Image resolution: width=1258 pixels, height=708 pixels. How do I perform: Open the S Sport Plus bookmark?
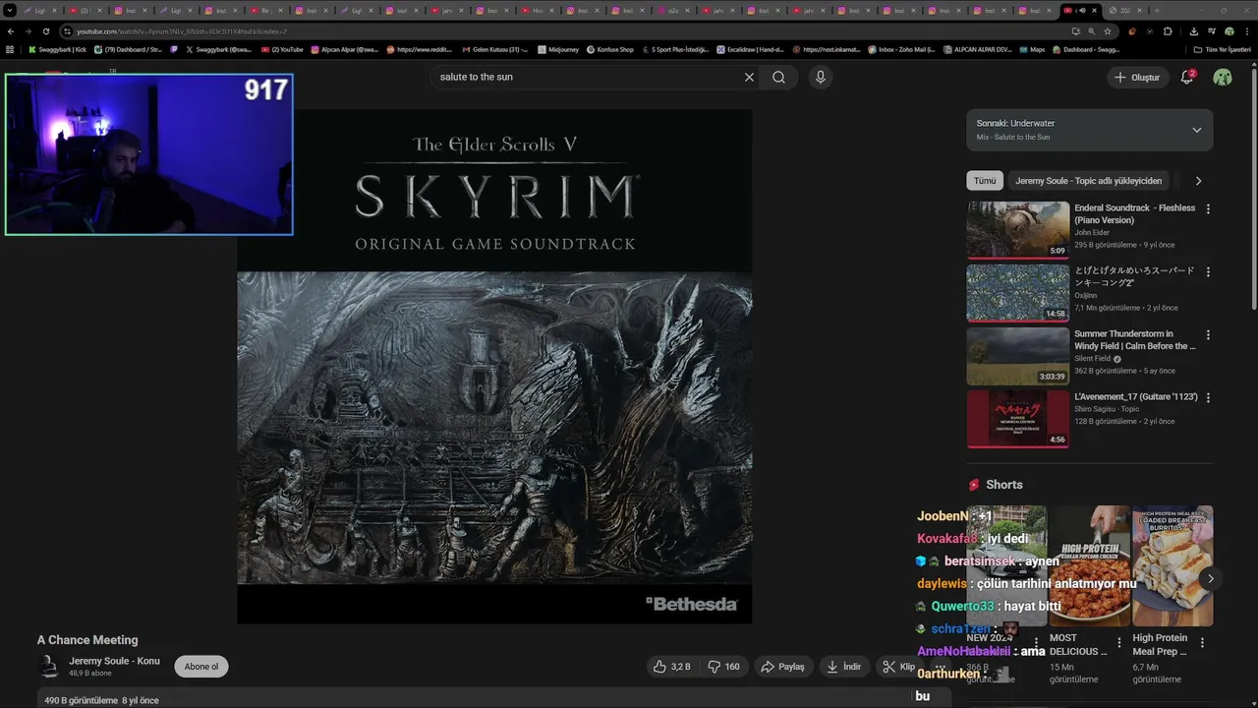tap(674, 49)
